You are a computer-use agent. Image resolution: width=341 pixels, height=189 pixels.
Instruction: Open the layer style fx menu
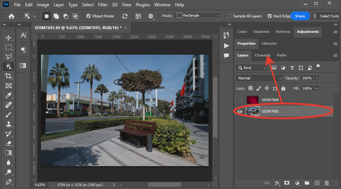(277, 183)
